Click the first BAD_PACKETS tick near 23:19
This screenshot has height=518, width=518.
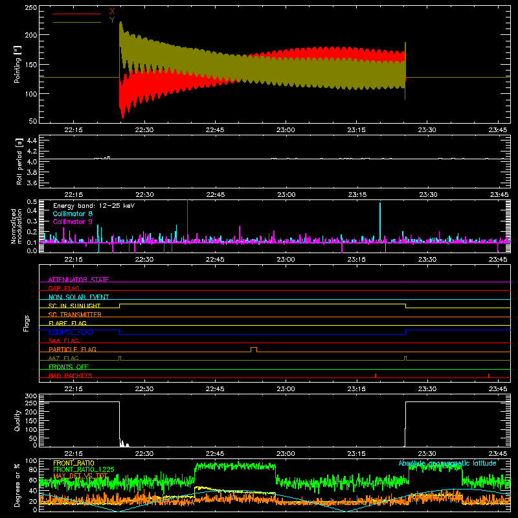376,376
